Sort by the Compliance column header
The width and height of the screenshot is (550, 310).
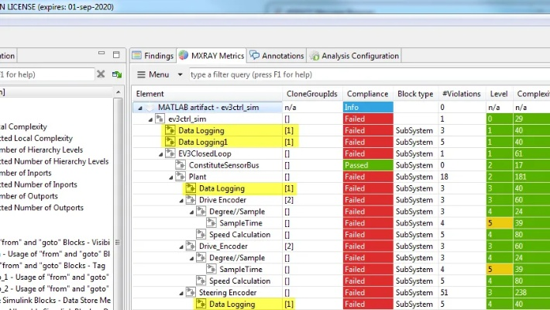[366, 94]
